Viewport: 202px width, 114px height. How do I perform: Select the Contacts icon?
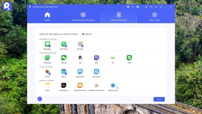coord(80,44)
